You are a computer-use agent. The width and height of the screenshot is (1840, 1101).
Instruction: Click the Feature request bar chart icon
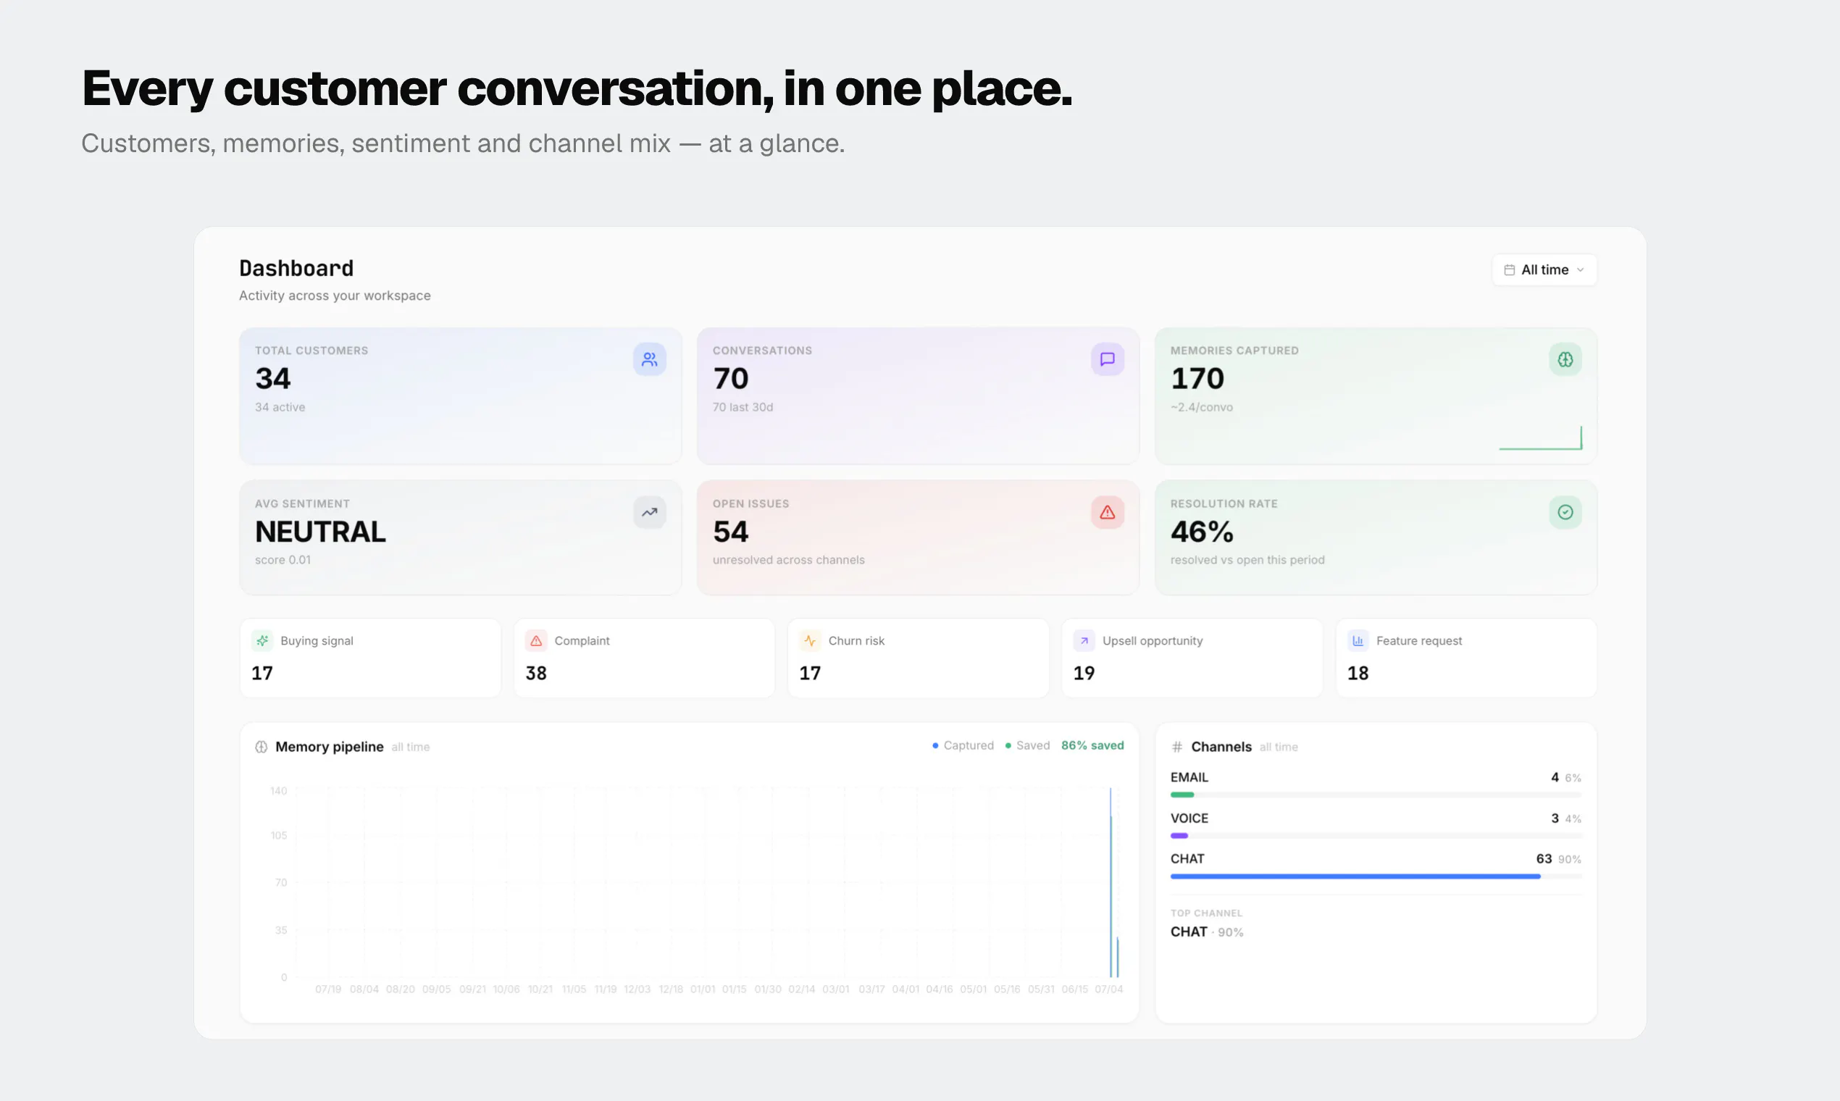[x=1358, y=640]
